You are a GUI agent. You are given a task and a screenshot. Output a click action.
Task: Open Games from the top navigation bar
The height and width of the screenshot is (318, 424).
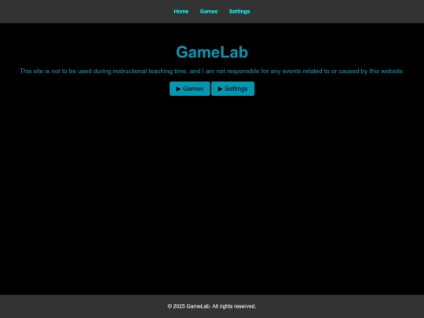point(209,11)
